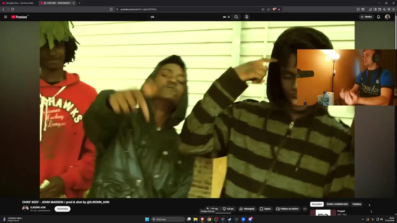Select the CHIEF KEEF - JOHN MADDEN tab
The width and height of the screenshot is (397, 223).
(57, 3)
